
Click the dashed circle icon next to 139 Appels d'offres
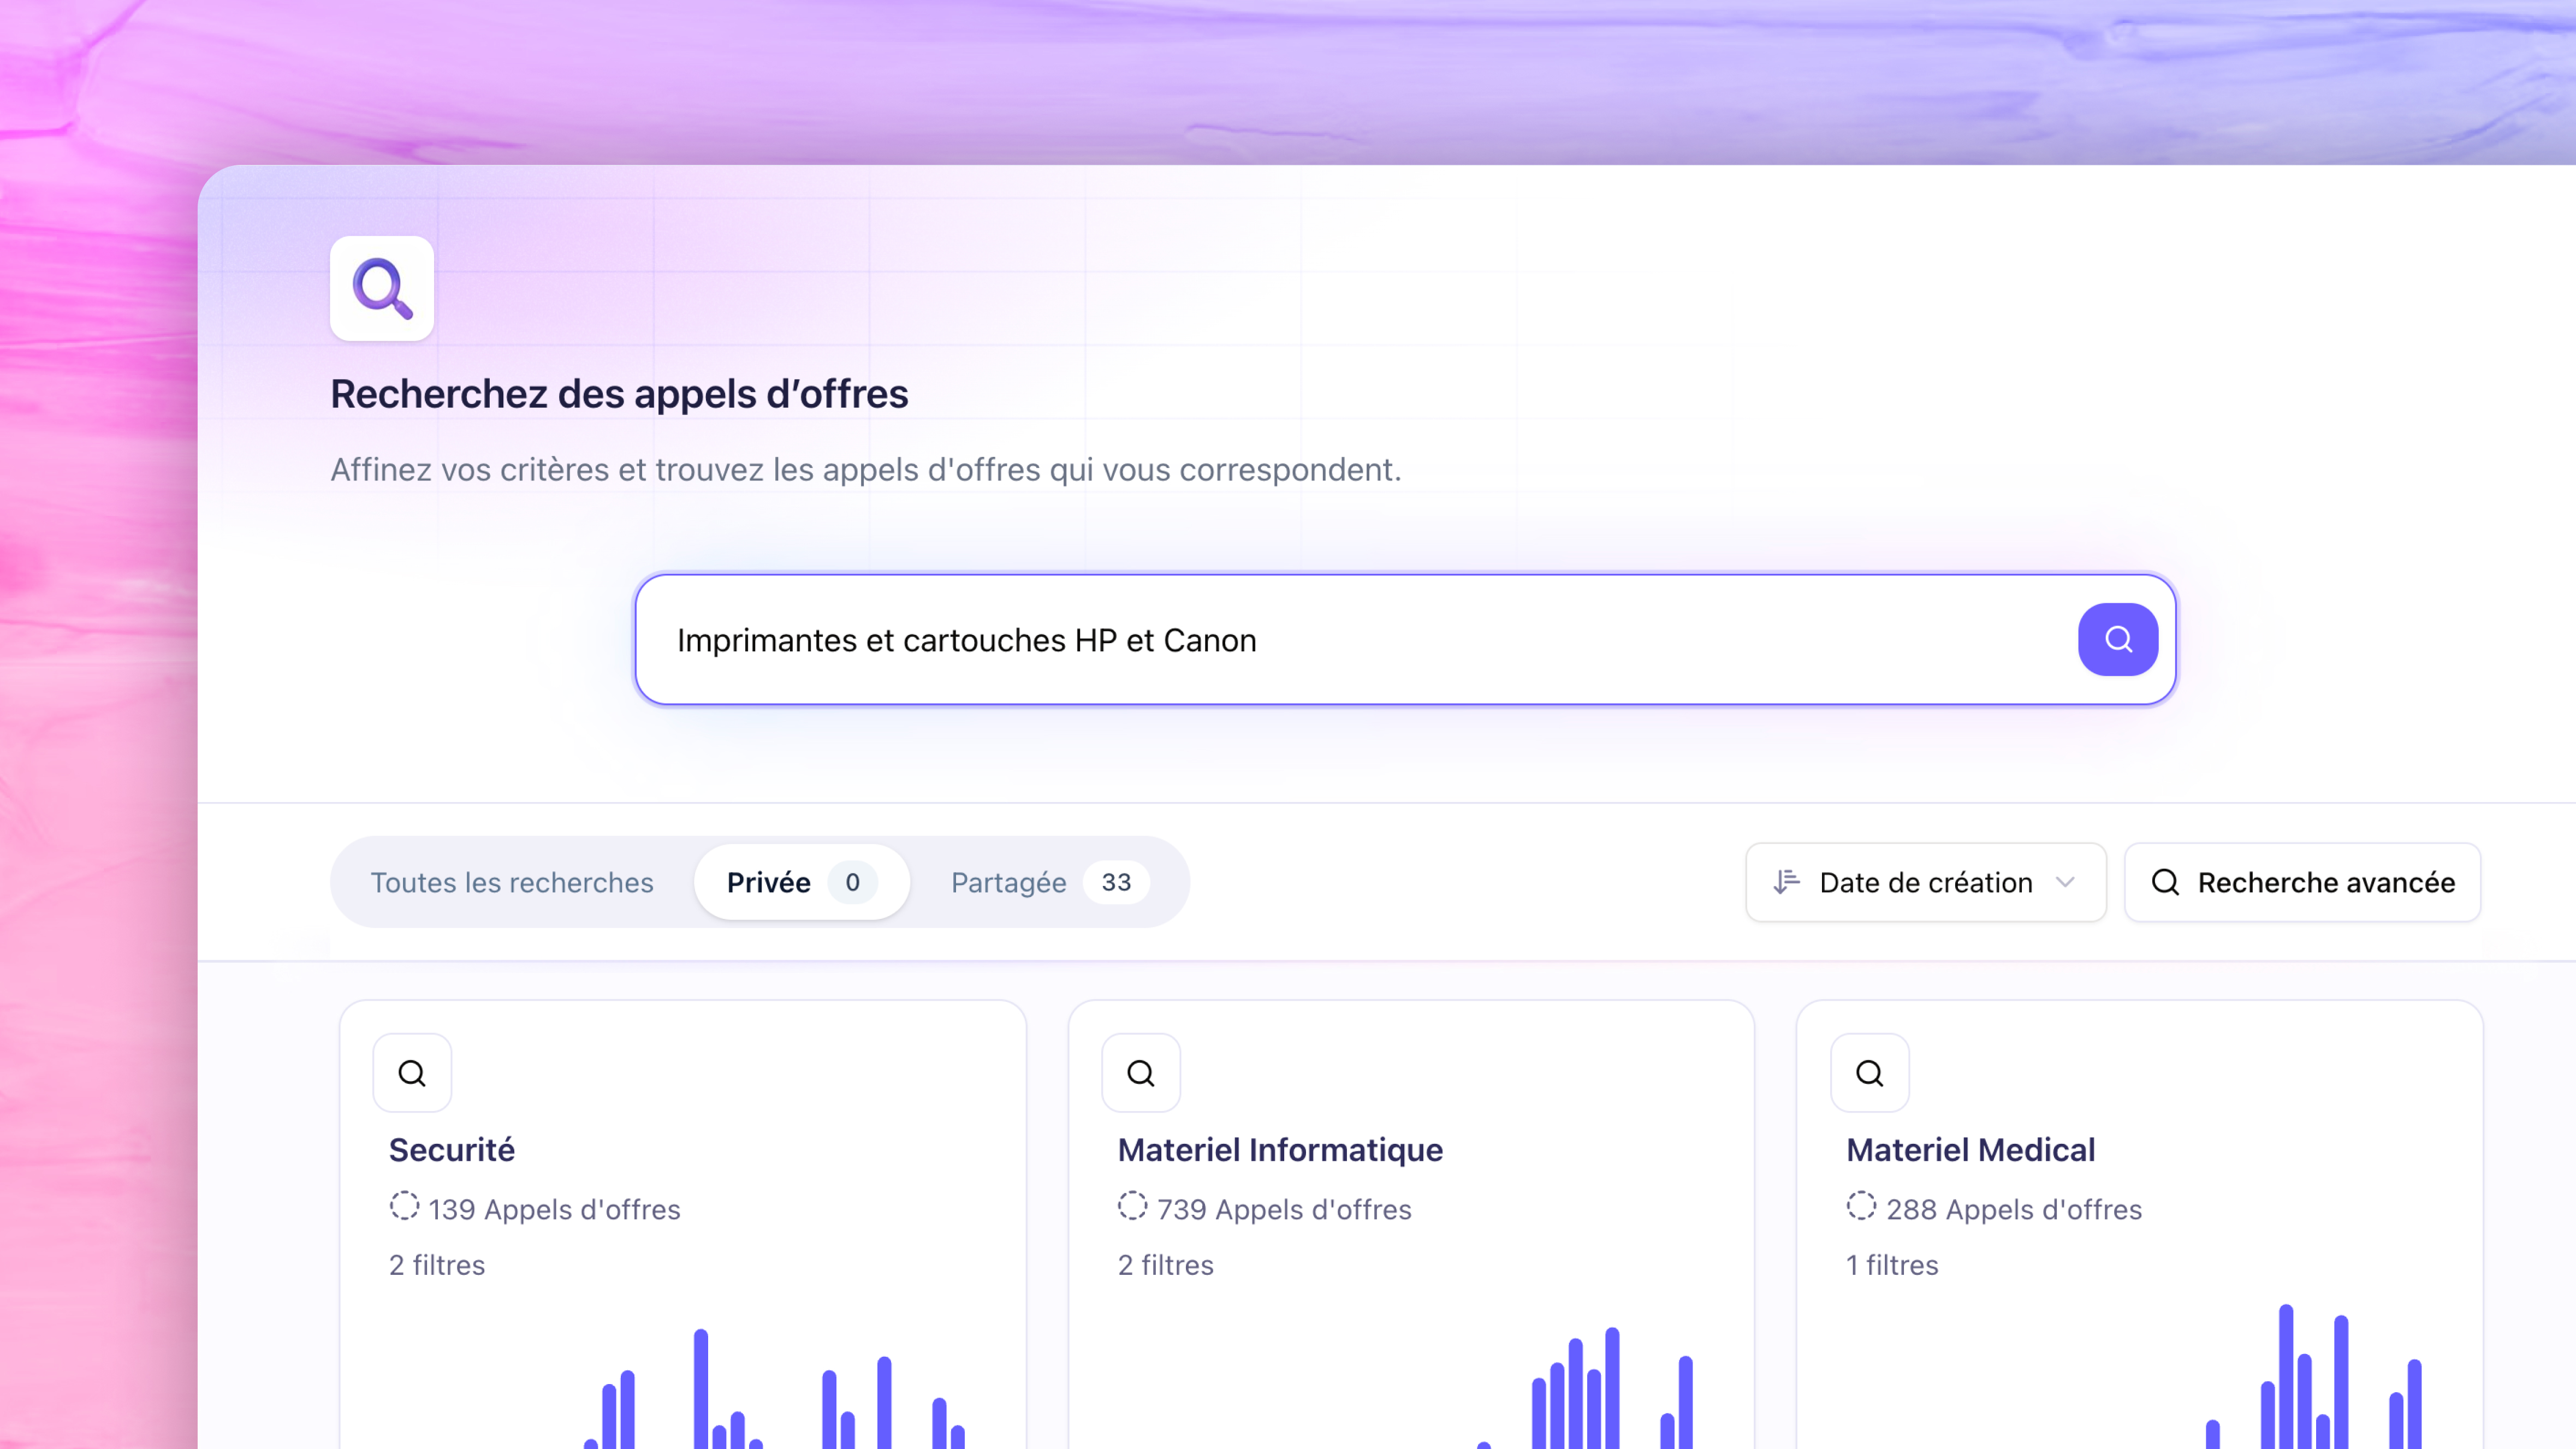404,1206
